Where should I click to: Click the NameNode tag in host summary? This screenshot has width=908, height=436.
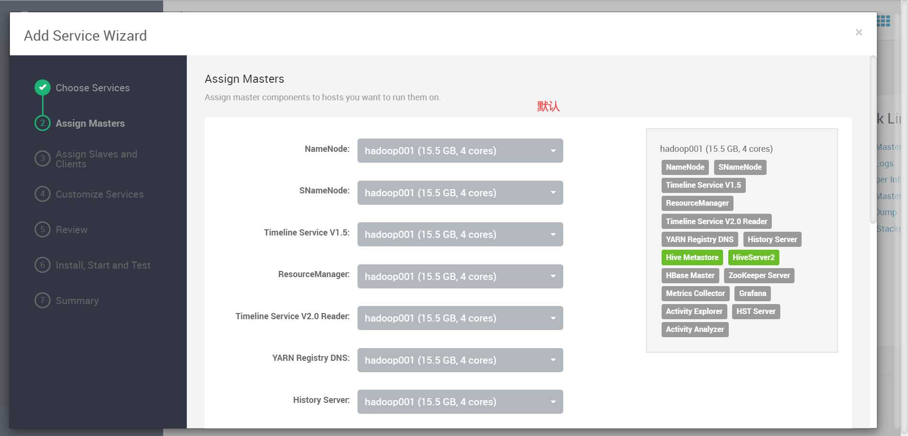[685, 167]
